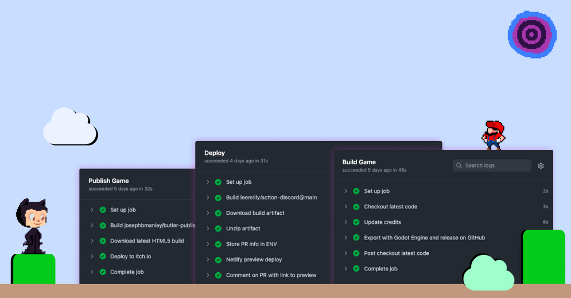Click the green check beside Deploy to itch.io
571x298 pixels.
(x=103, y=257)
